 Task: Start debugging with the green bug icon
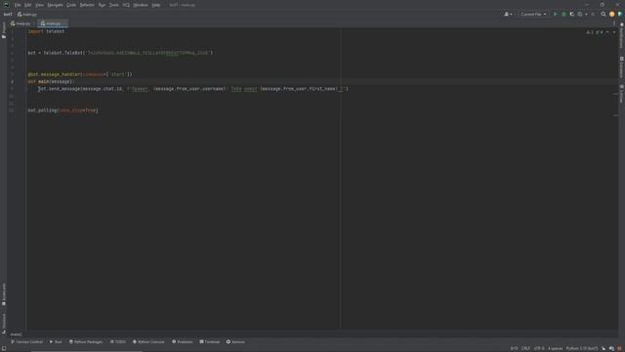tap(563, 14)
